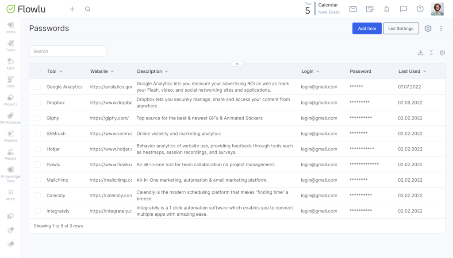Click the Password column header
Screen dimensions: 453x258
pos(361,71)
